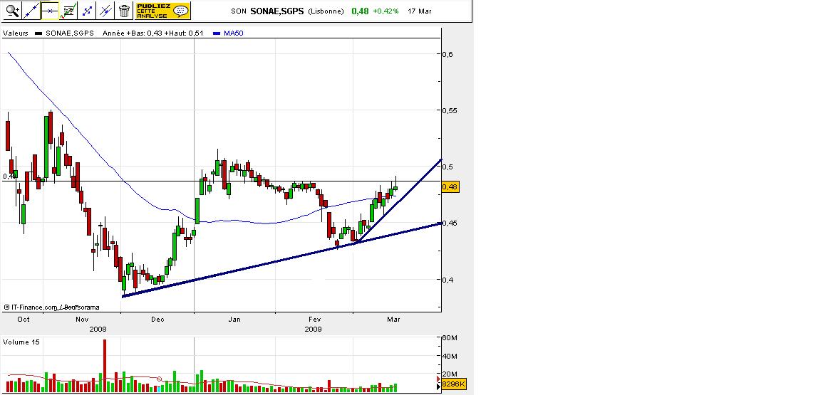Select the trend line drawing tool
This screenshot has height=395, width=833.
tap(31, 10)
